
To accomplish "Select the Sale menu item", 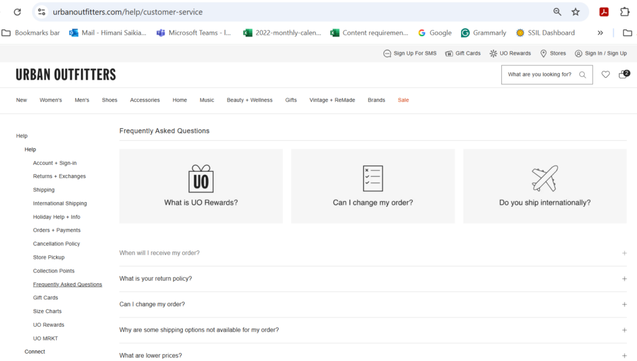I will (x=403, y=100).
